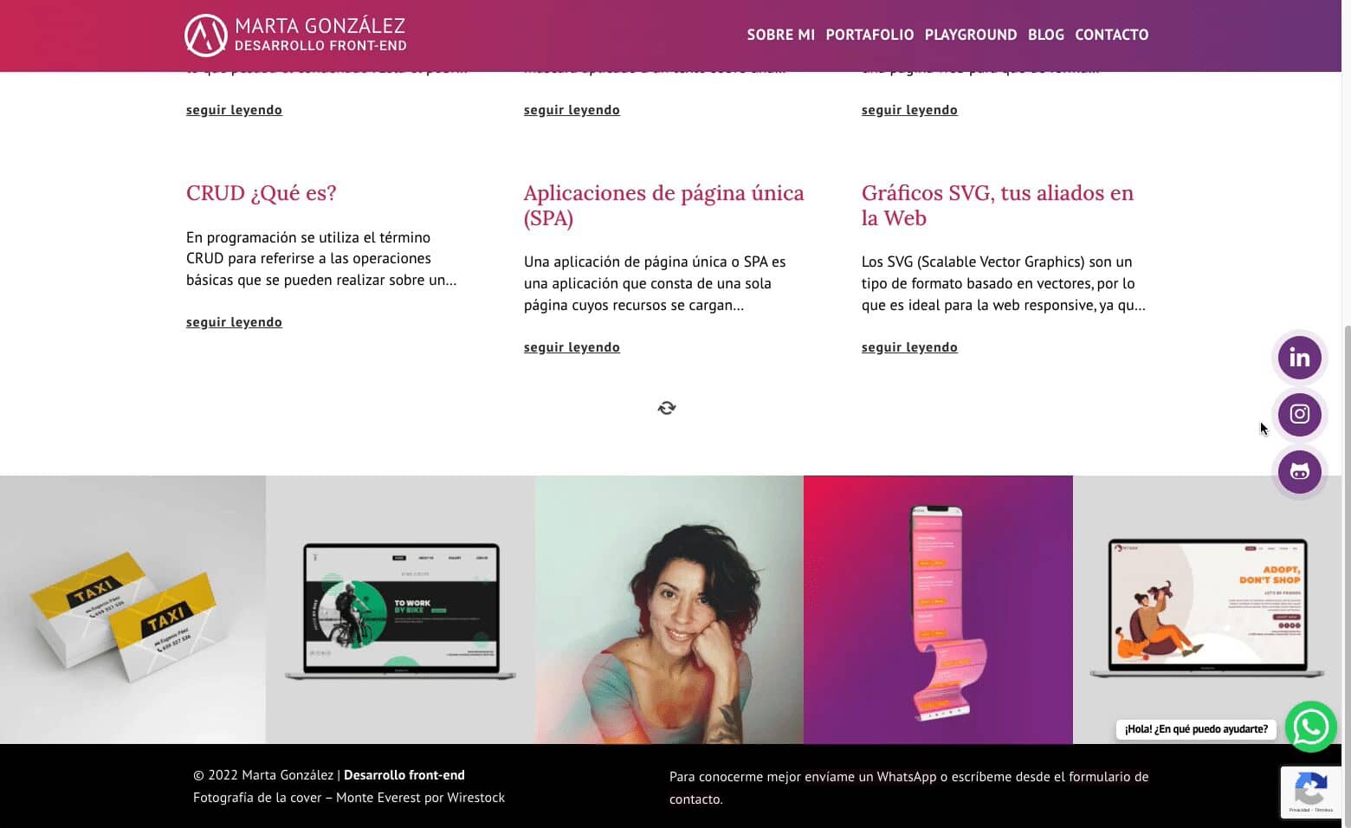The height and width of the screenshot is (828, 1351).
Task: Click the load-more refresh icon
Action: (x=667, y=408)
